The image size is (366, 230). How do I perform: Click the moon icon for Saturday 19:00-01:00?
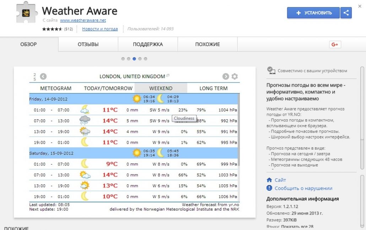[85, 196]
